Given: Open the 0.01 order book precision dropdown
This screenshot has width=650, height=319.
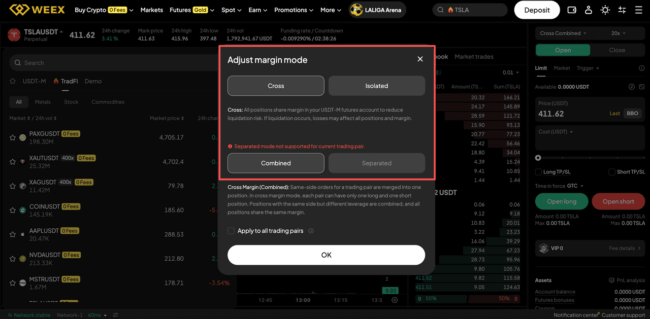Looking at the screenshot, I should point(511,73).
